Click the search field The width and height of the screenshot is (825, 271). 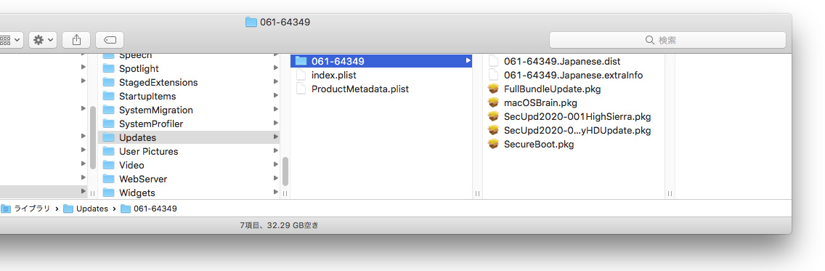pos(667,40)
